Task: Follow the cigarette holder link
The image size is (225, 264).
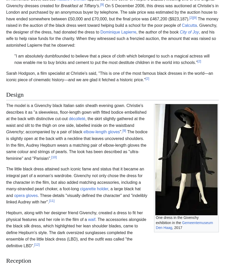Action: tap(94, 189)
